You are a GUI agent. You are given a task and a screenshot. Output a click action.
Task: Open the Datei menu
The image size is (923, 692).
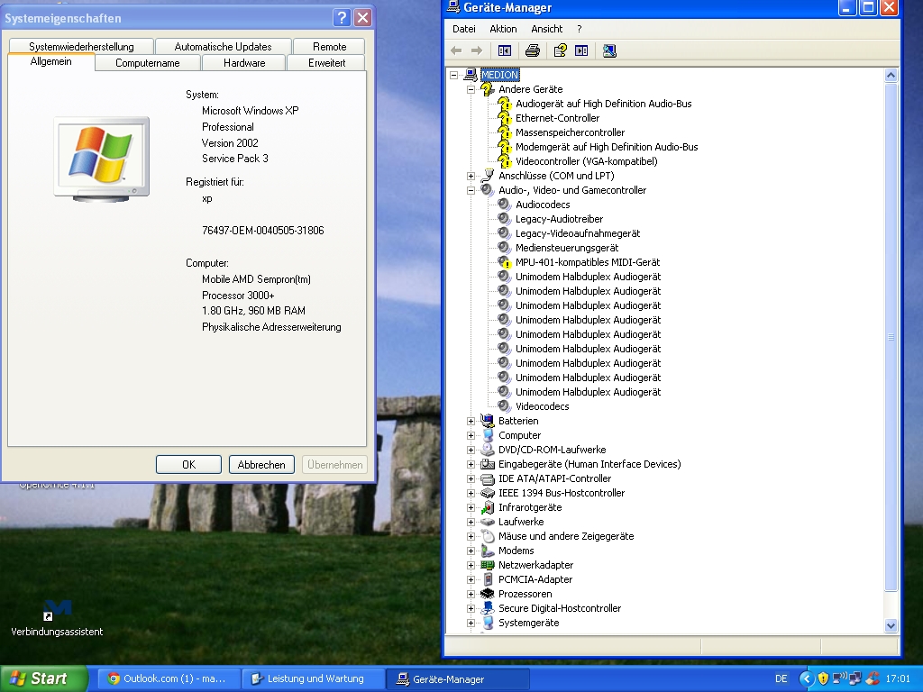click(x=464, y=29)
